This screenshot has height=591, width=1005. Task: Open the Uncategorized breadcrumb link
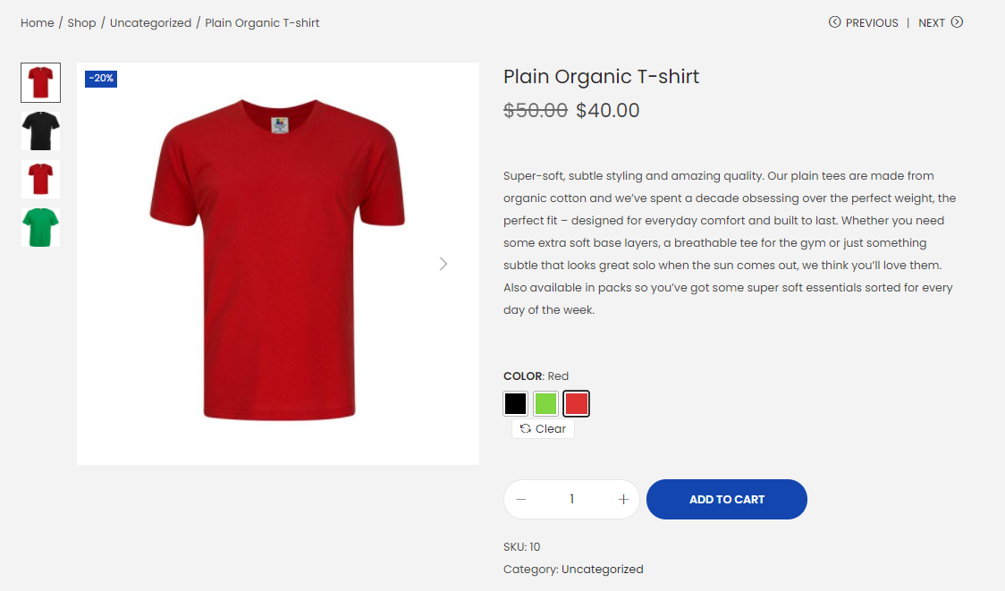pyautogui.click(x=150, y=23)
